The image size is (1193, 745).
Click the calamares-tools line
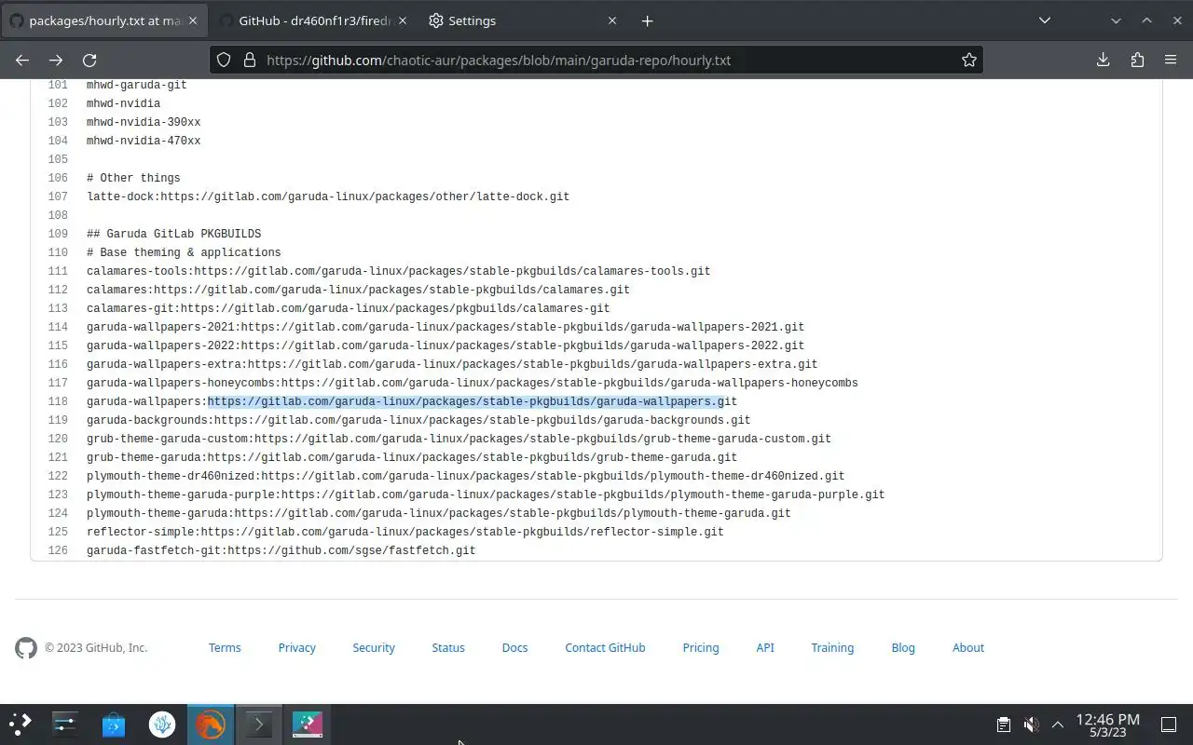tap(398, 271)
